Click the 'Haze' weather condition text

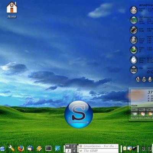point(134,106)
